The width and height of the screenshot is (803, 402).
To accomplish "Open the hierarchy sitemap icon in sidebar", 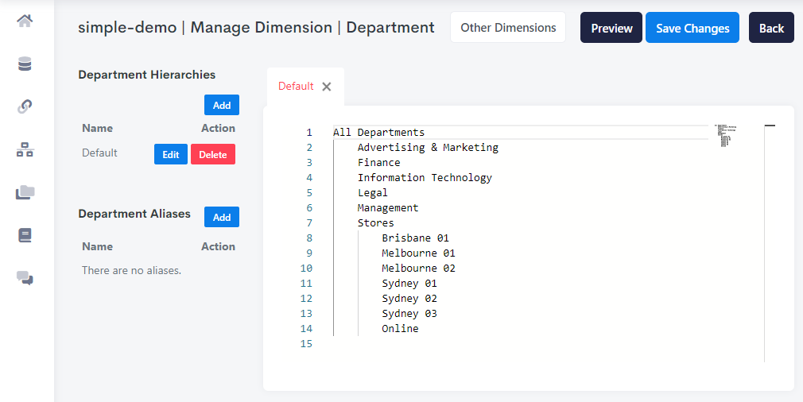I will pyautogui.click(x=25, y=150).
